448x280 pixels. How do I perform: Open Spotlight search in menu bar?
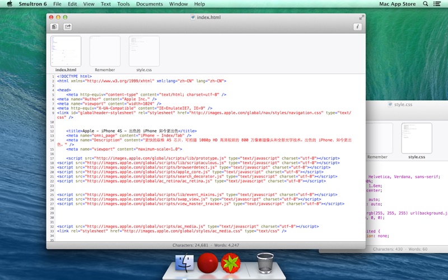coord(426,4)
